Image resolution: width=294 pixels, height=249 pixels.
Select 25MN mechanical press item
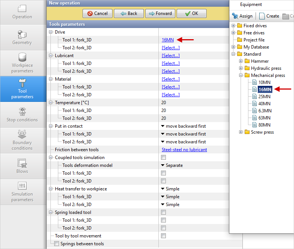coord(264,96)
